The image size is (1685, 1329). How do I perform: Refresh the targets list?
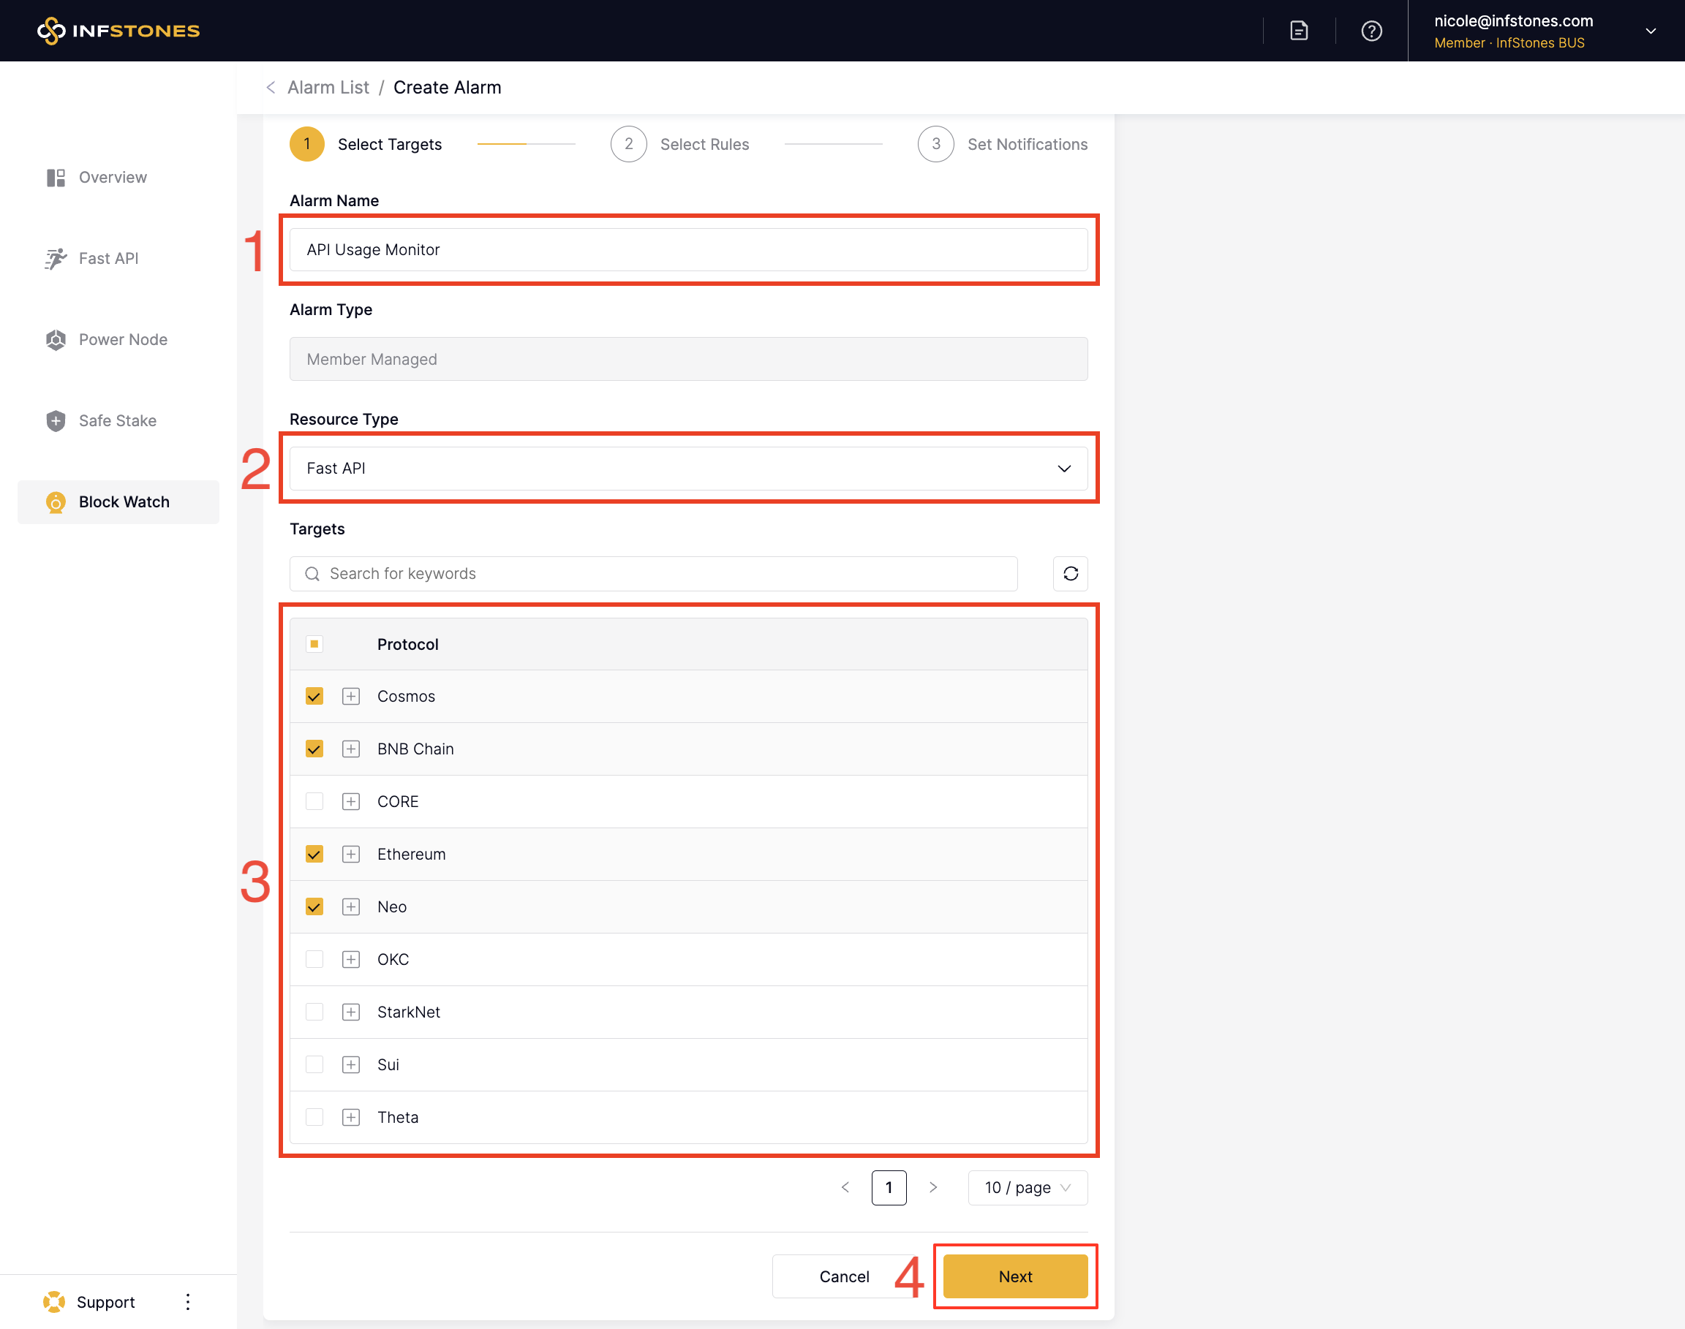tap(1070, 573)
